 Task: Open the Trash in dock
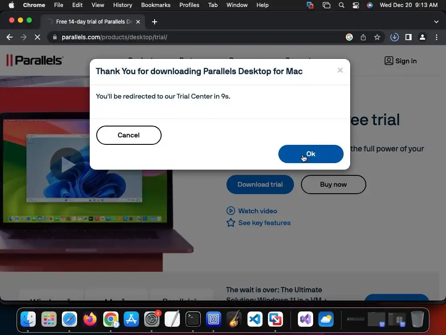[417, 319]
